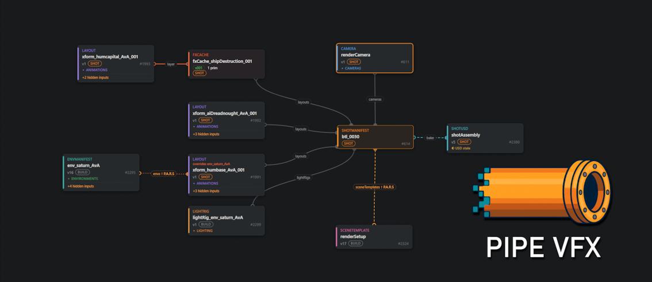Screen dimensions: 652x282
Task: Select the btl_0030 shot manifest node
Action: coord(375,137)
